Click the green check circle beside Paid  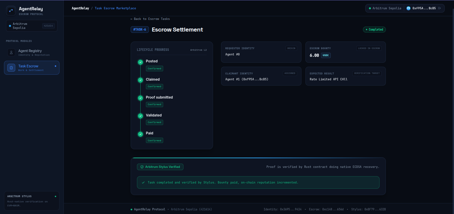pos(140,134)
